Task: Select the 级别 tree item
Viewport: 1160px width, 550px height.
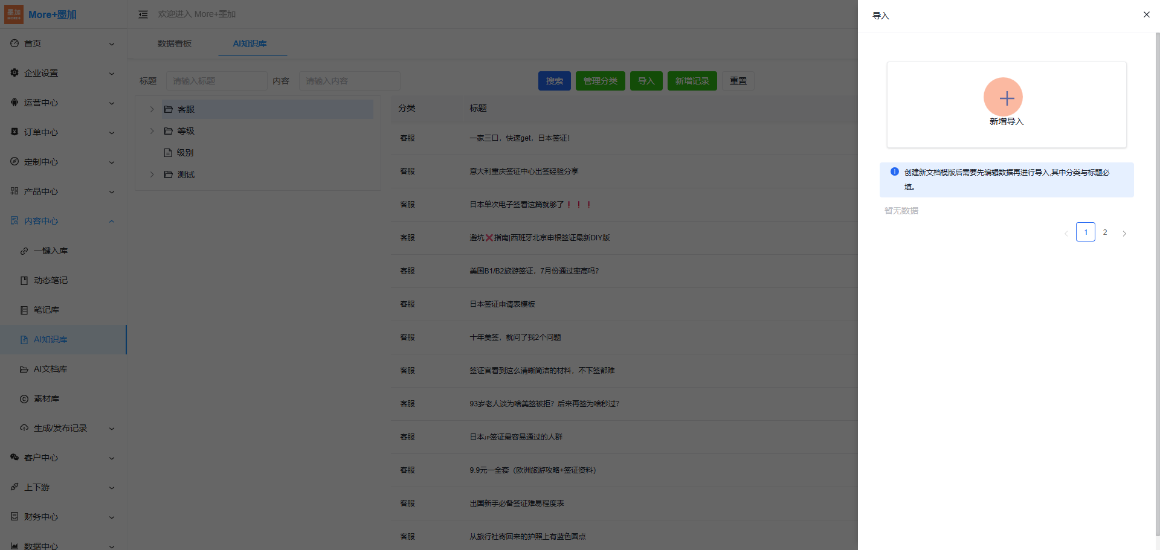Action: point(185,153)
